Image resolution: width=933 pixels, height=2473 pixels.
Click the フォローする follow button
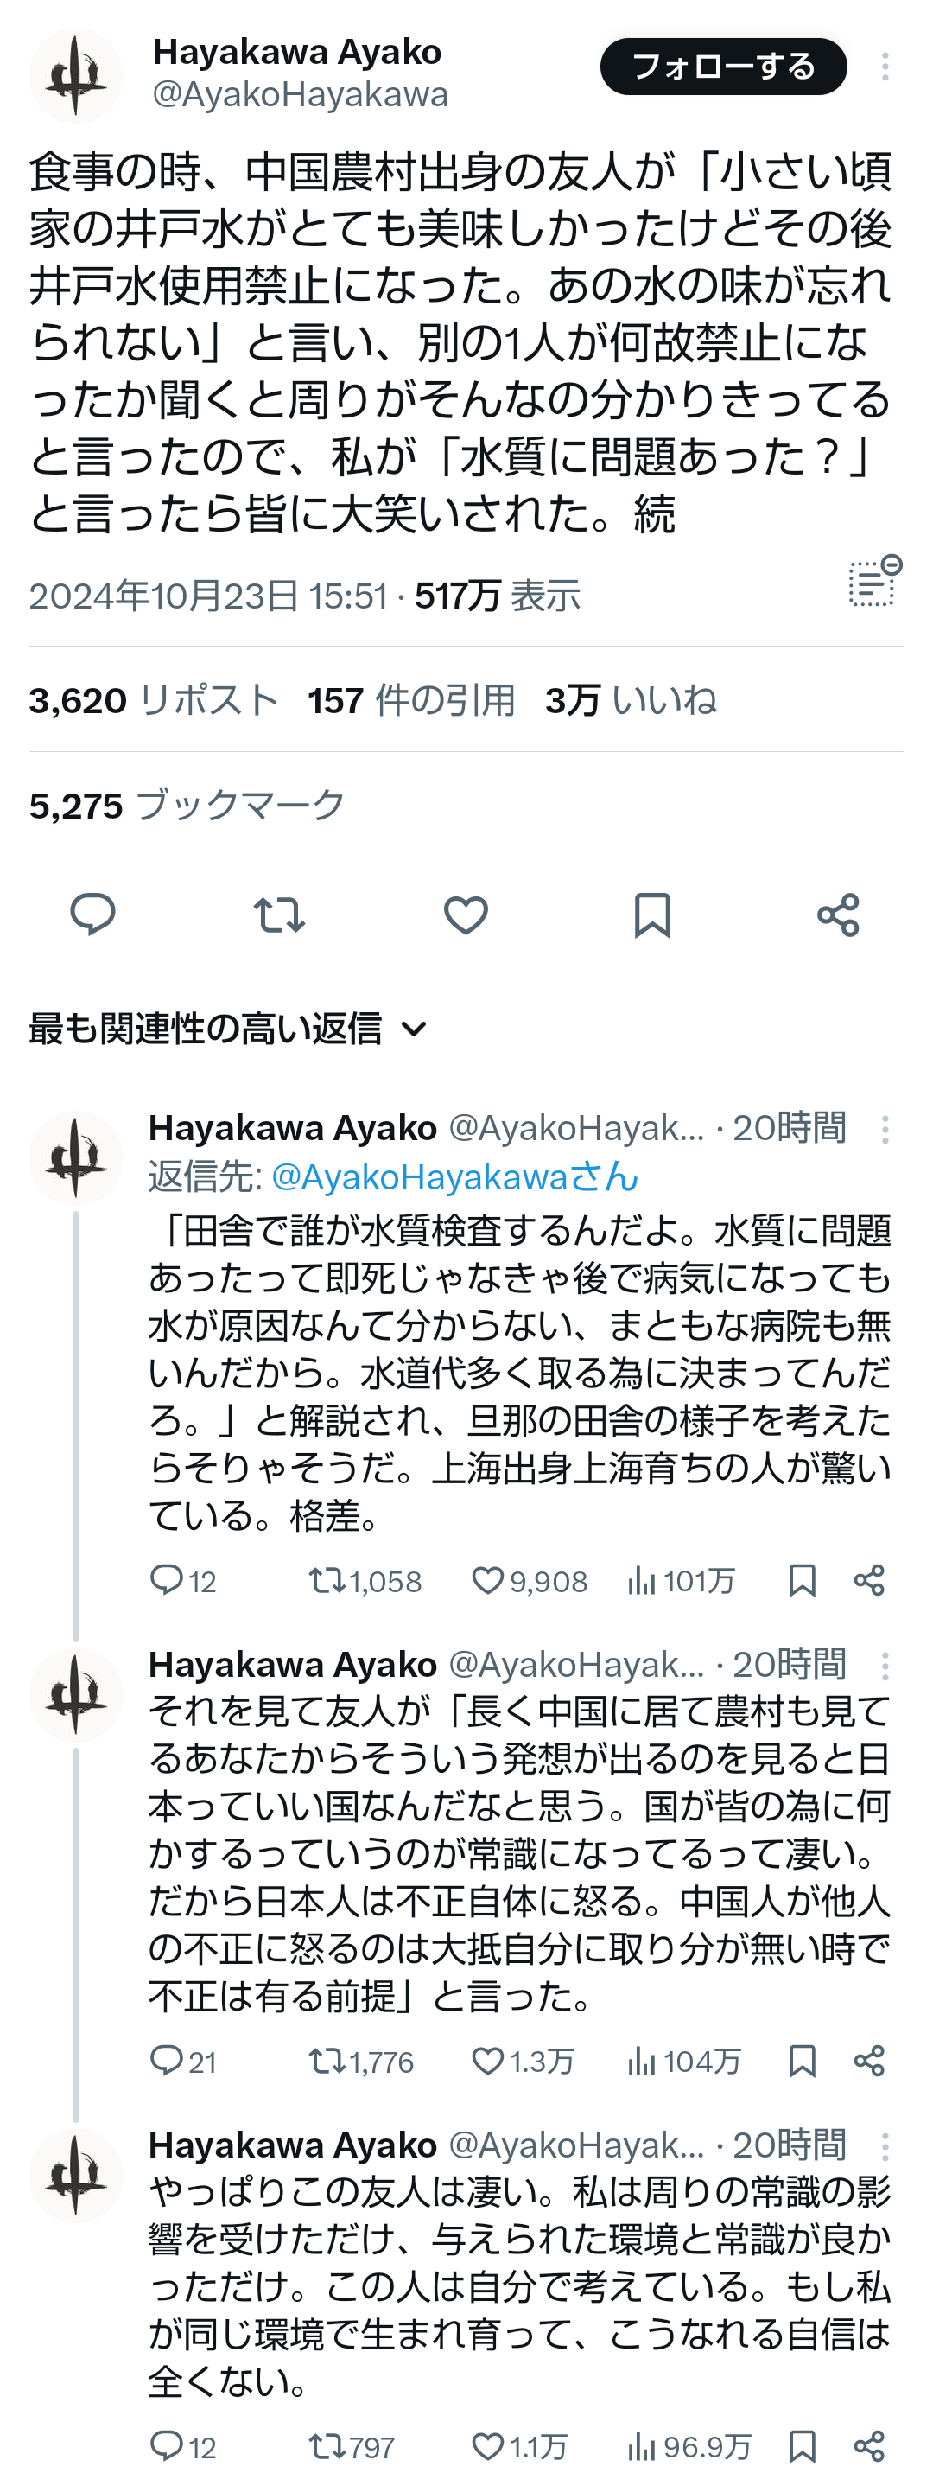723,67
